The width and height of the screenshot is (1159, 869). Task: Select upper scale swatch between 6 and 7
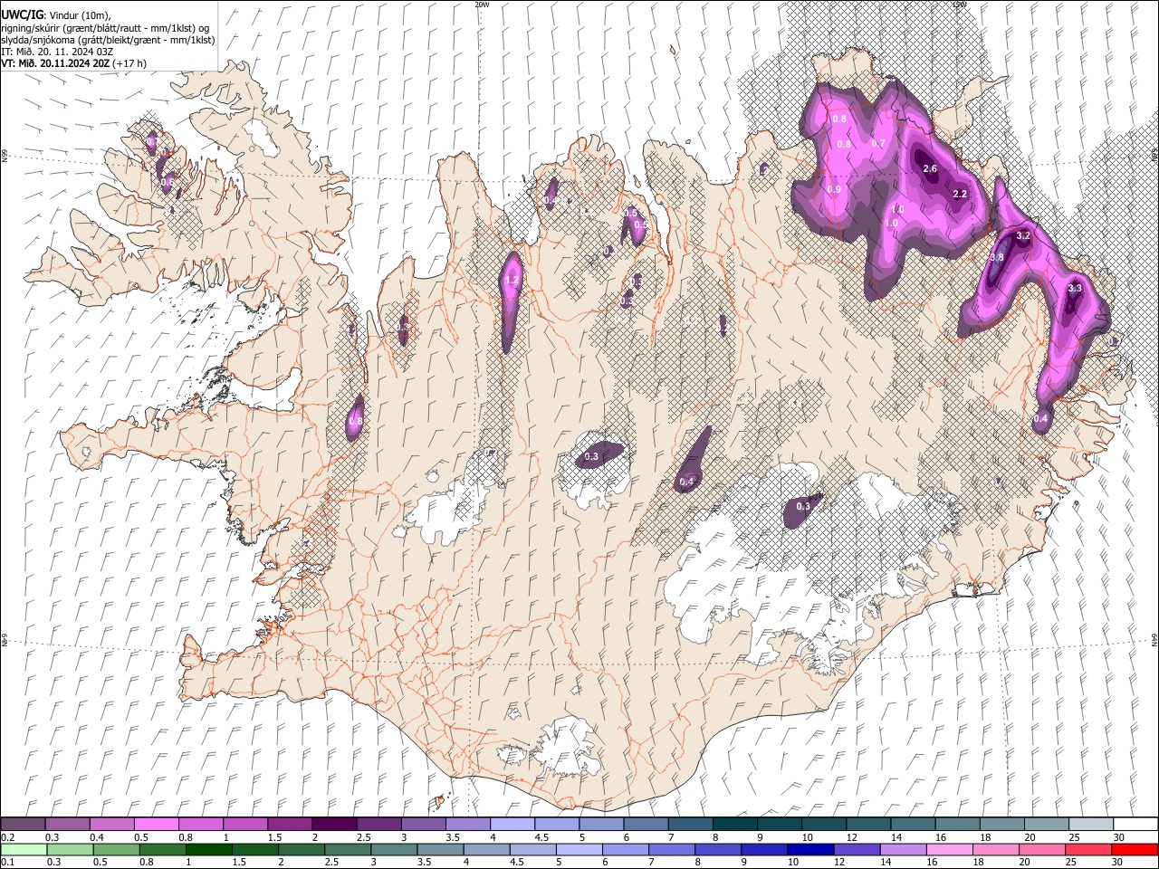tap(646, 825)
